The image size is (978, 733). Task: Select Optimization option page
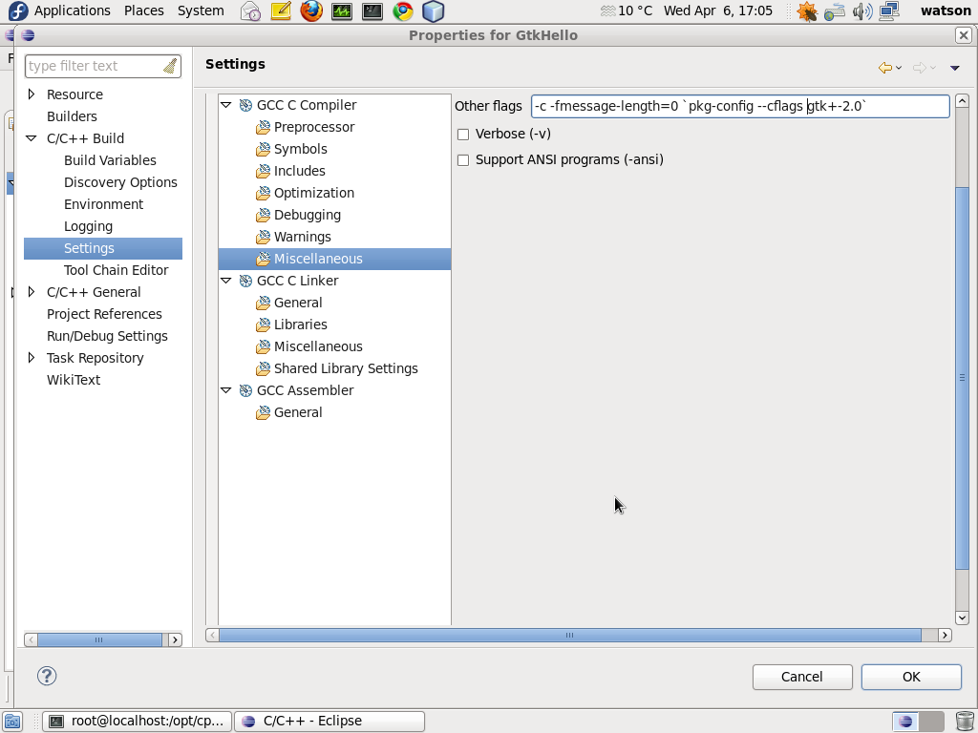pyautogui.click(x=313, y=193)
